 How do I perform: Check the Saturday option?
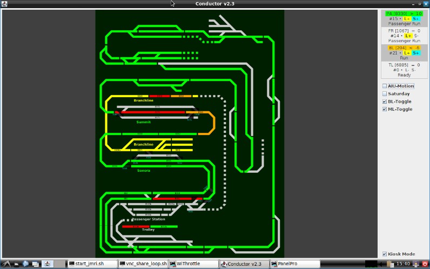pyautogui.click(x=385, y=93)
